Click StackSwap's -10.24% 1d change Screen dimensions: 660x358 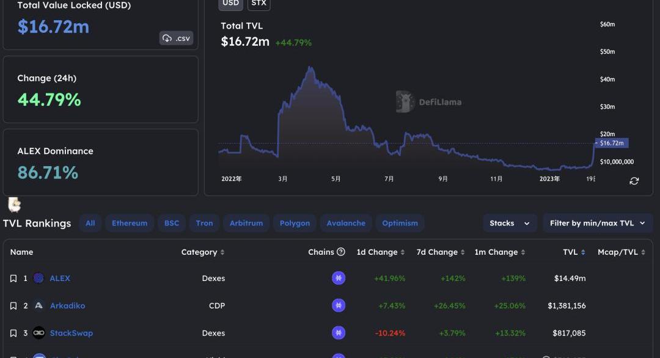point(390,333)
